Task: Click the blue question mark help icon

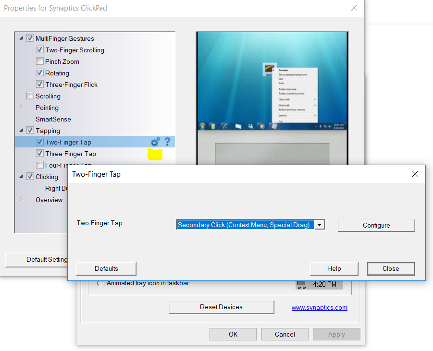Action: (166, 142)
